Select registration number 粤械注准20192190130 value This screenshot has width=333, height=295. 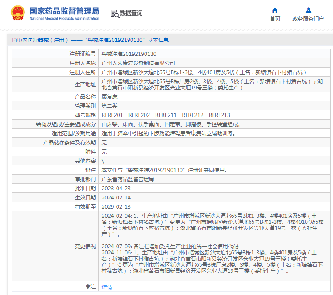click(129, 54)
